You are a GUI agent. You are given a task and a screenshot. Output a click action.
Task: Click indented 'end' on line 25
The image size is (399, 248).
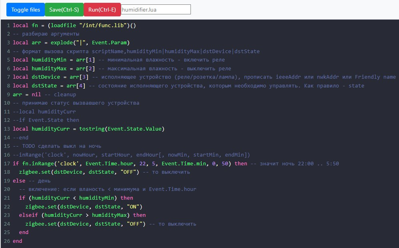coord(24,232)
